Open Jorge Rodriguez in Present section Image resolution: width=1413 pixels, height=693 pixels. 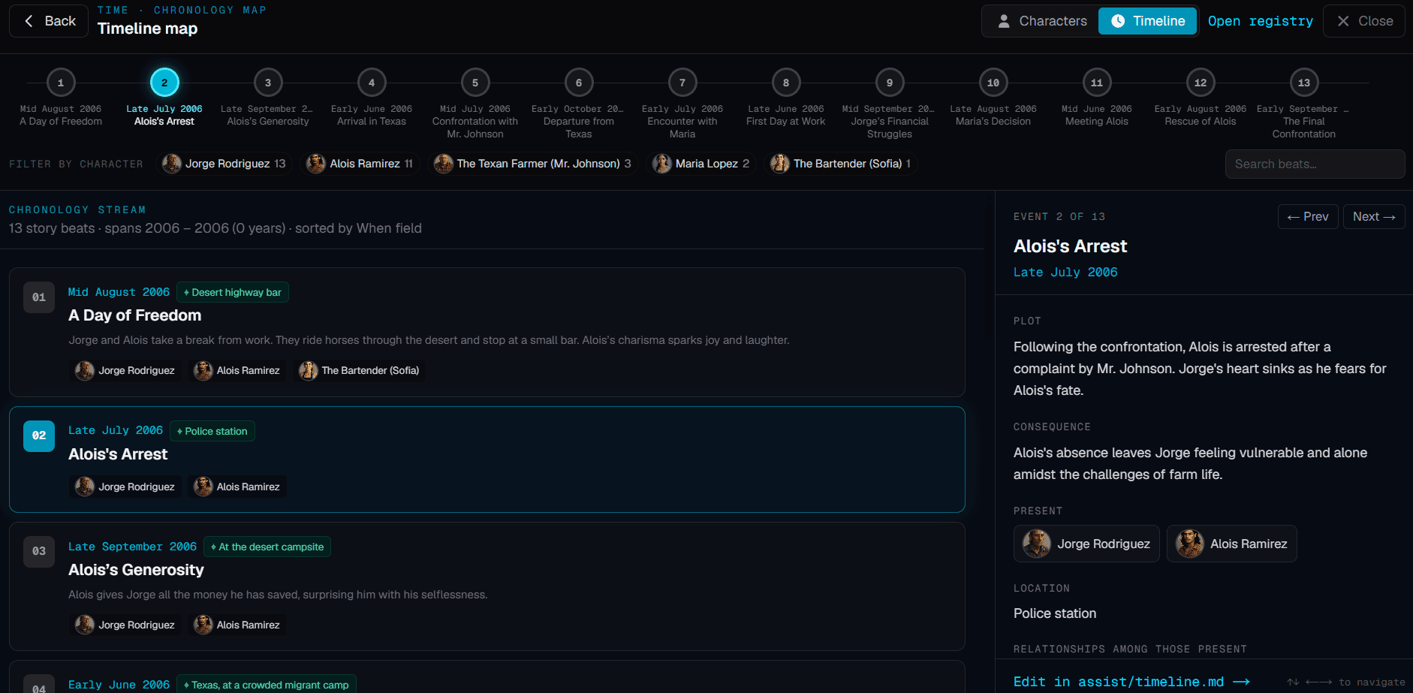pyautogui.click(x=1086, y=544)
